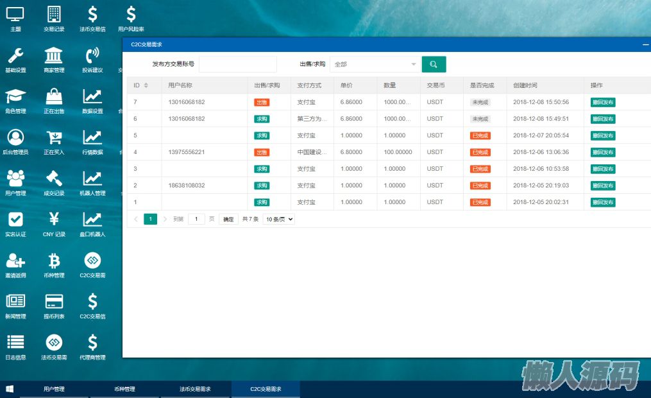The width and height of the screenshot is (651, 398).
Task: Switch to 法币交易需求 taskbar tab
Action: pos(195,389)
